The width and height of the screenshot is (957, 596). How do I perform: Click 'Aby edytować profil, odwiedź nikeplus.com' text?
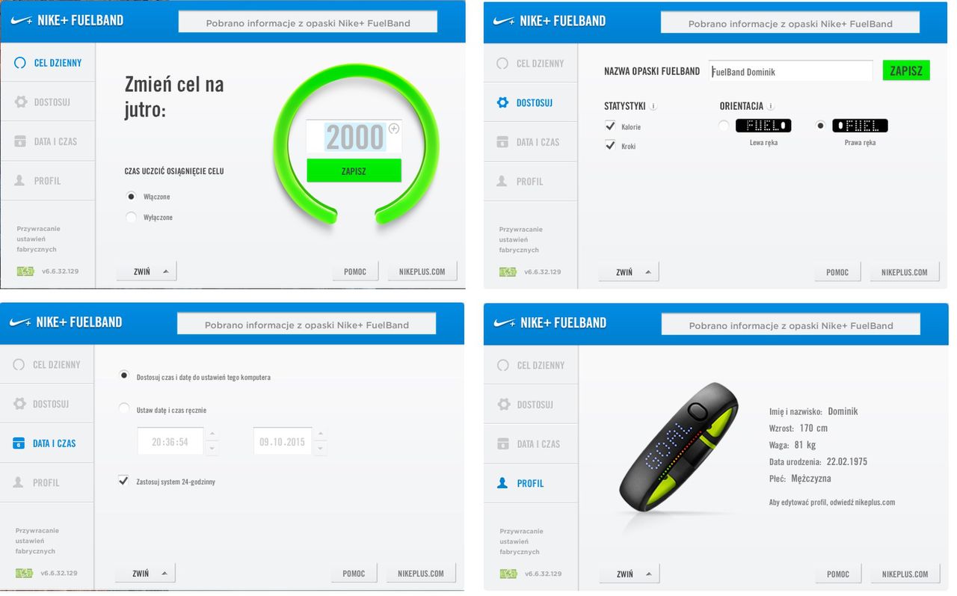point(832,503)
